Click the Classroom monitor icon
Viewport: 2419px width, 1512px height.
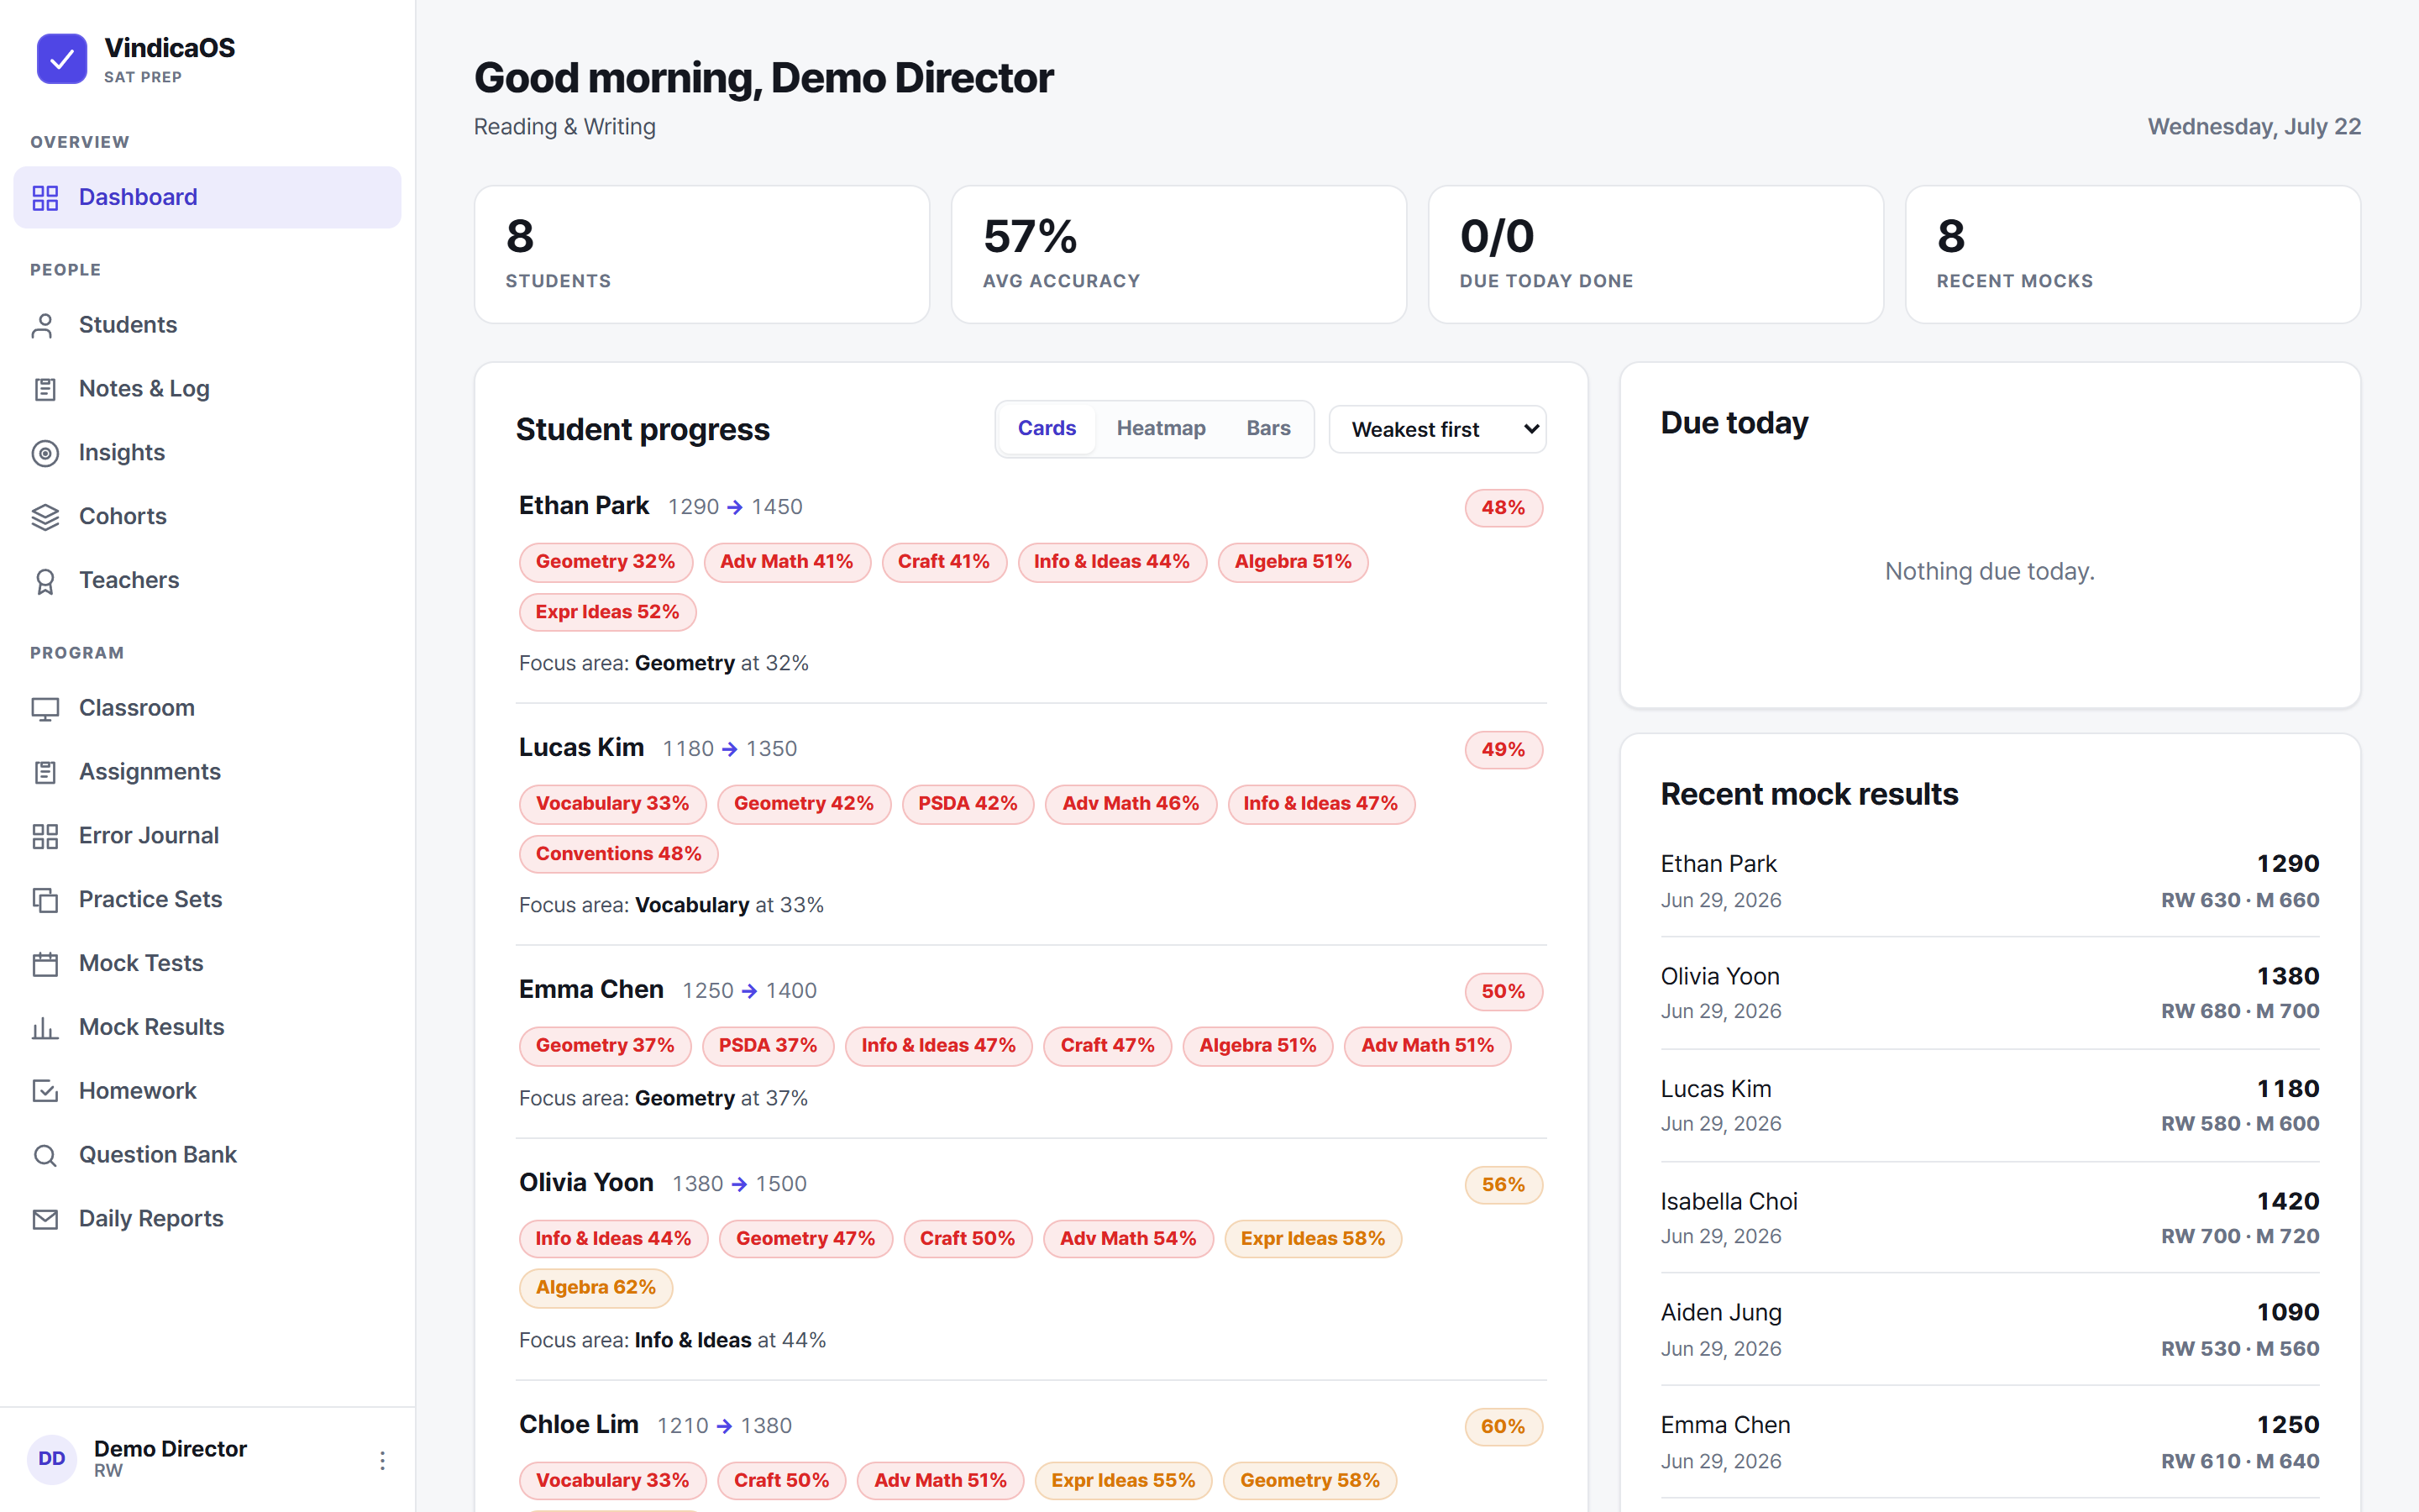45,708
